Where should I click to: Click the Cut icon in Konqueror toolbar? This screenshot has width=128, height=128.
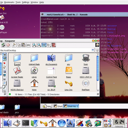(14, 45)
